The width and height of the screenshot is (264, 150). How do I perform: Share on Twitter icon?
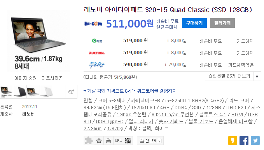[x=255, y=140]
